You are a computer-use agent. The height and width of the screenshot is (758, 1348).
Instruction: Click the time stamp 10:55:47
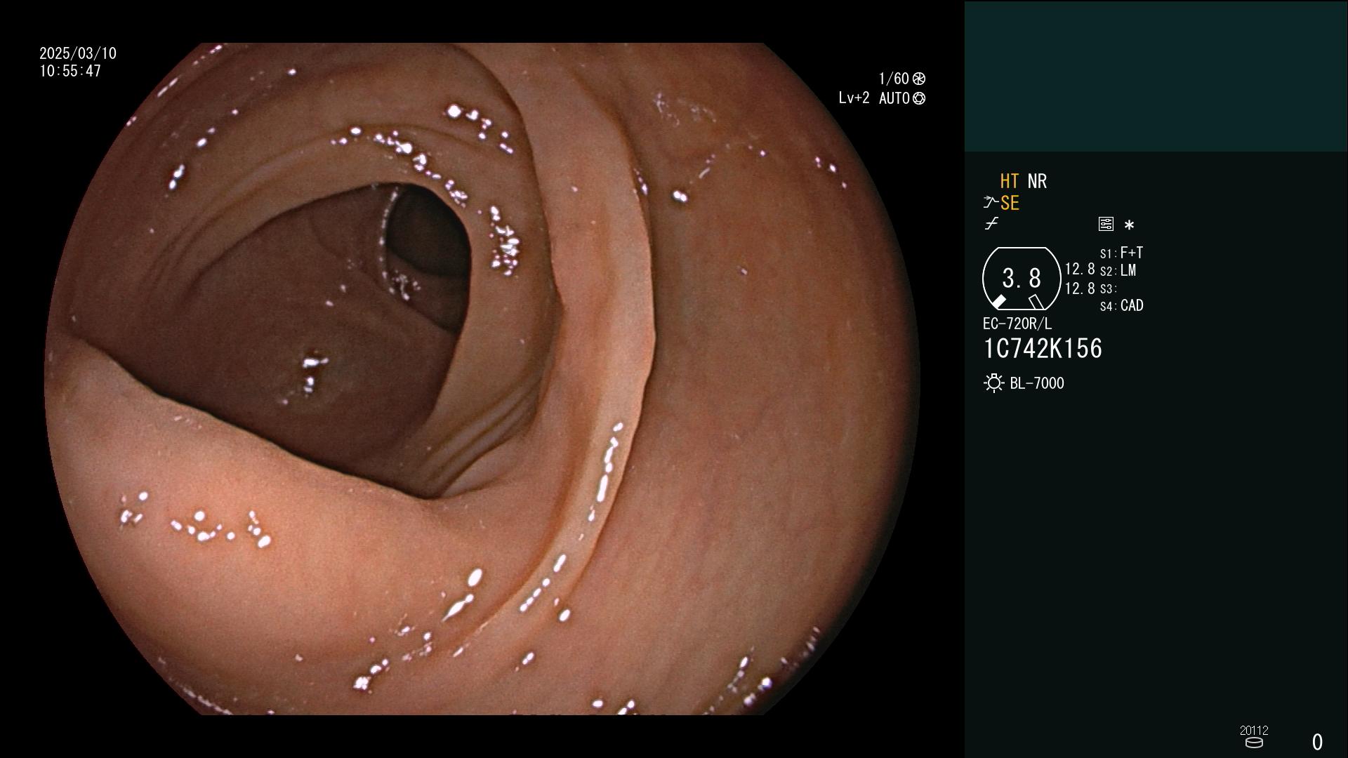click(70, 71)
